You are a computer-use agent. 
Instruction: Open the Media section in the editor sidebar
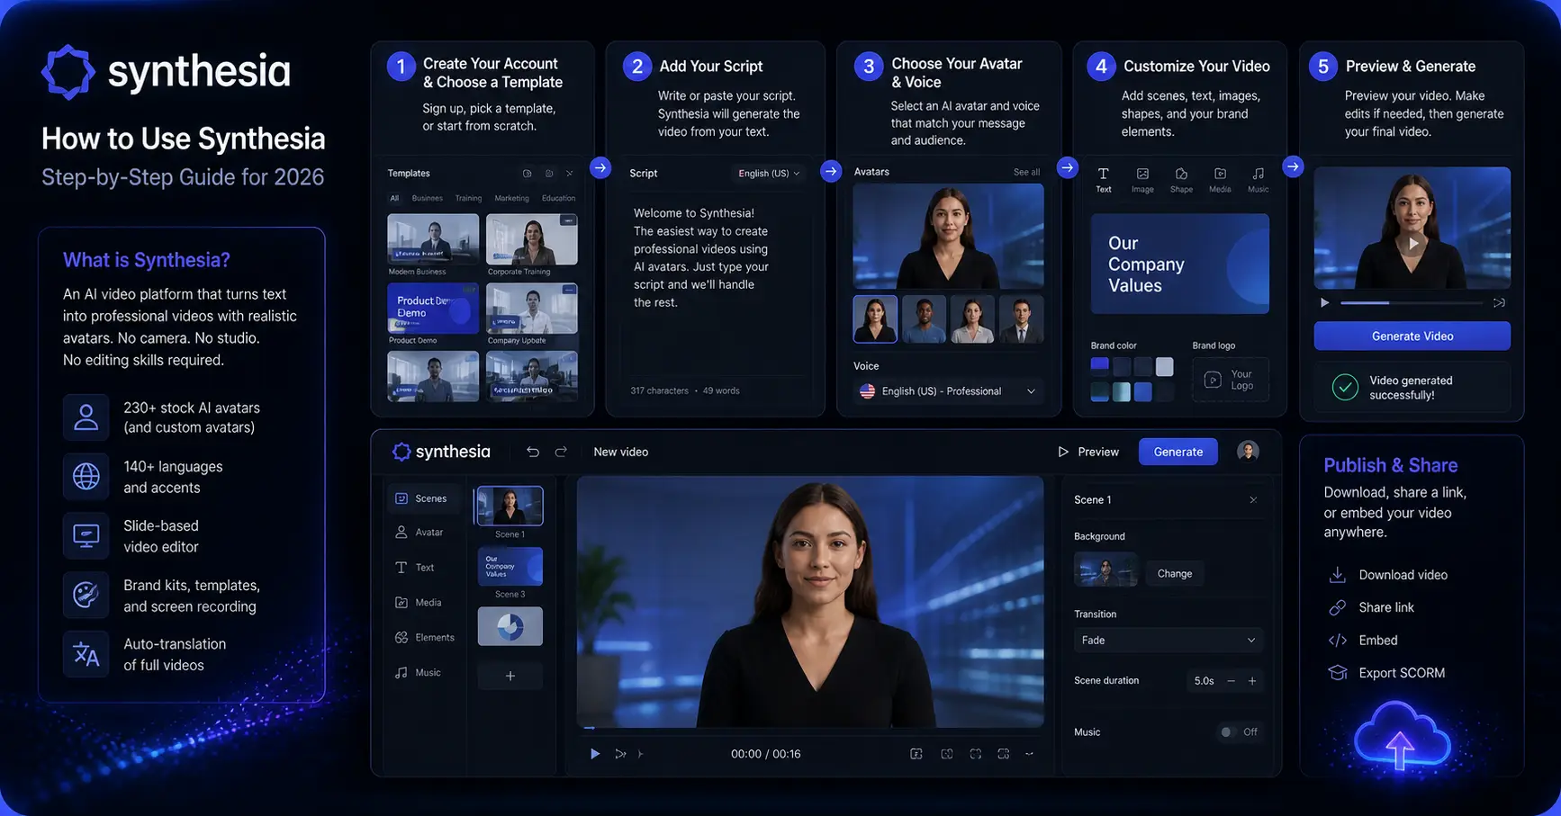[x=419, y=603]
